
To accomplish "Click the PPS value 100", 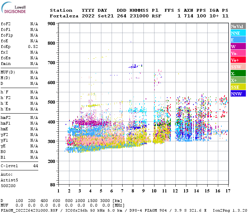I will coord(201,16).
